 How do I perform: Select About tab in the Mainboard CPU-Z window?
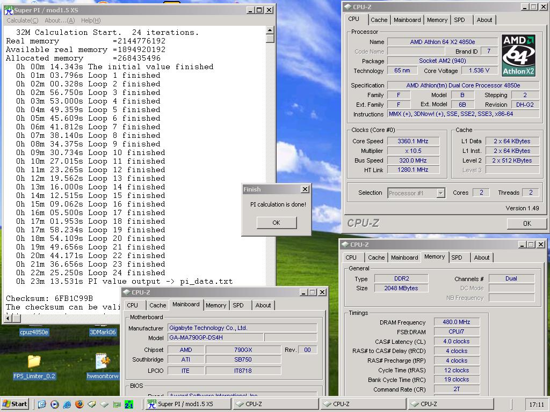pyautogui.click(x=263, y=305)
